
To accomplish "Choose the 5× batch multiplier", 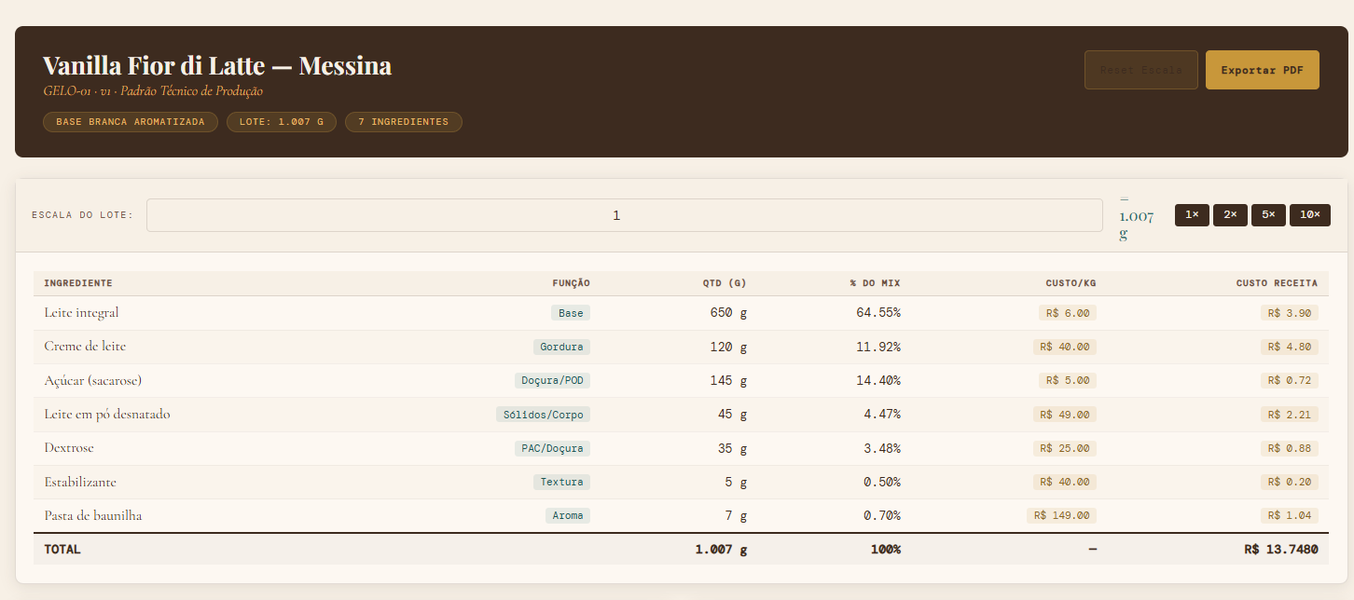I will tap(1268, 215).
